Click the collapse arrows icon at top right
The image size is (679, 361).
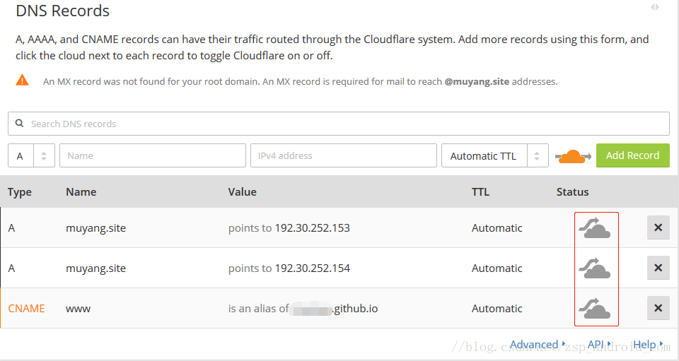pyautogui.click(x=655, y=7)
